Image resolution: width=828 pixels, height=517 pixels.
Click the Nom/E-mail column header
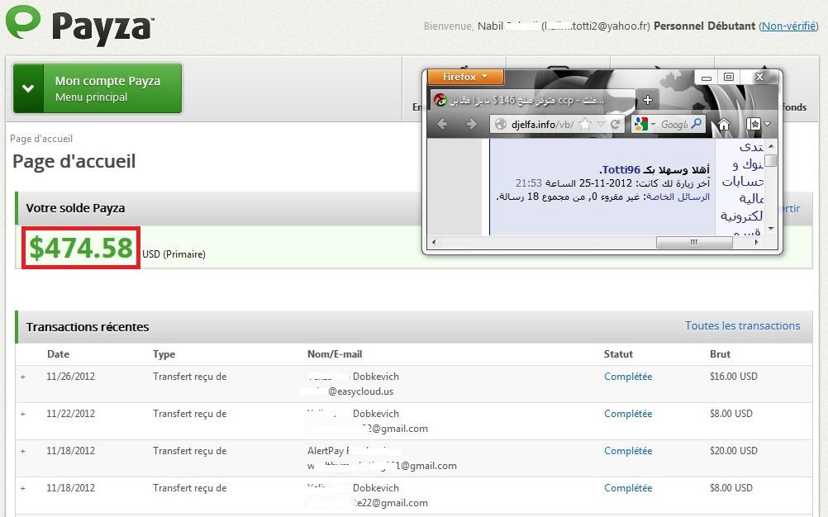pyautogui.click(x=335, y=354)
